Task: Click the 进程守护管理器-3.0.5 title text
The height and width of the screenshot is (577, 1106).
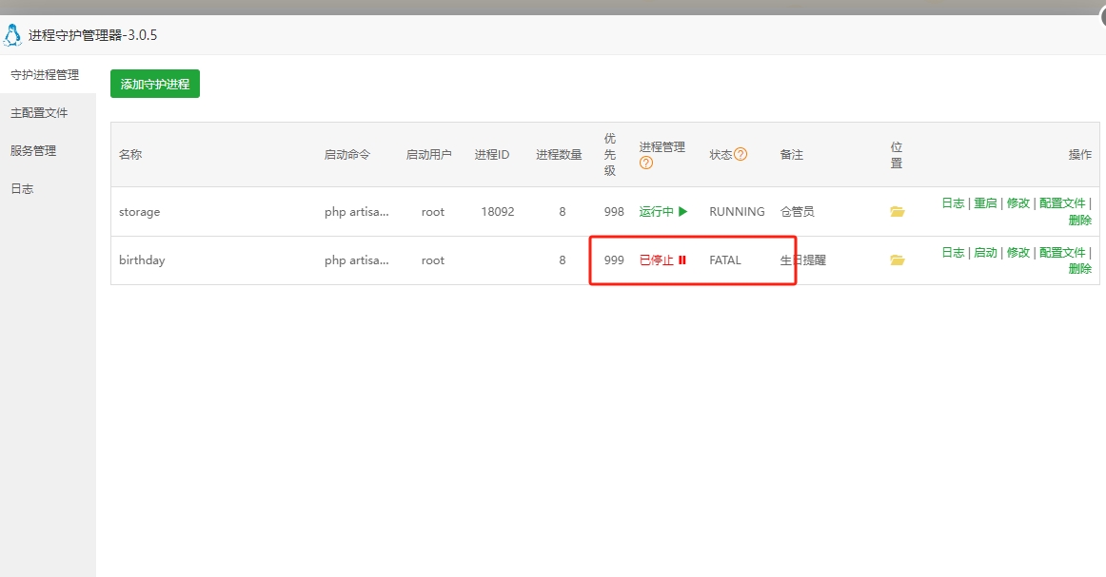Action: (92, 35)
